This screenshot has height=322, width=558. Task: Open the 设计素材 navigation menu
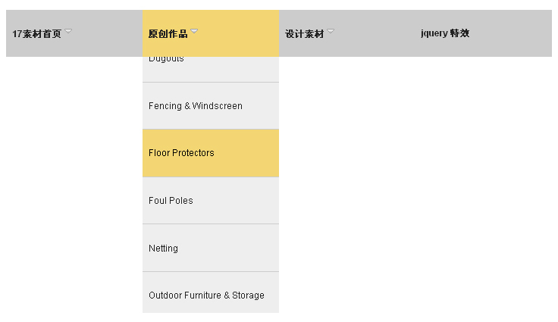click(x=305, y=33)
